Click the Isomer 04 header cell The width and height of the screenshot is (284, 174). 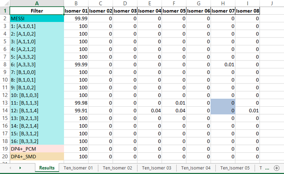pos(149,11)
